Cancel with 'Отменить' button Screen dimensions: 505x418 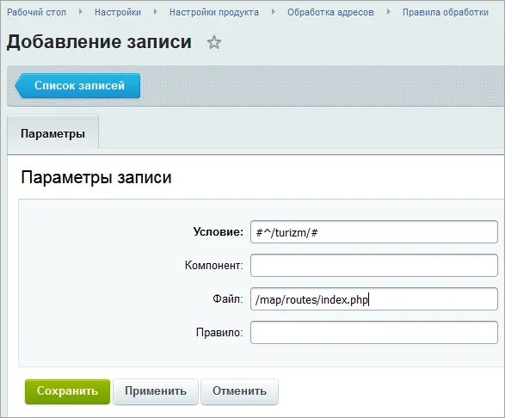239,391
